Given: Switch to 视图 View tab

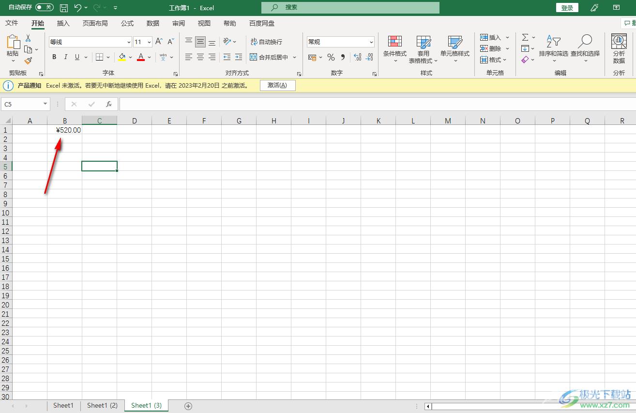Looking at the screenshot, I should [204, 23].
